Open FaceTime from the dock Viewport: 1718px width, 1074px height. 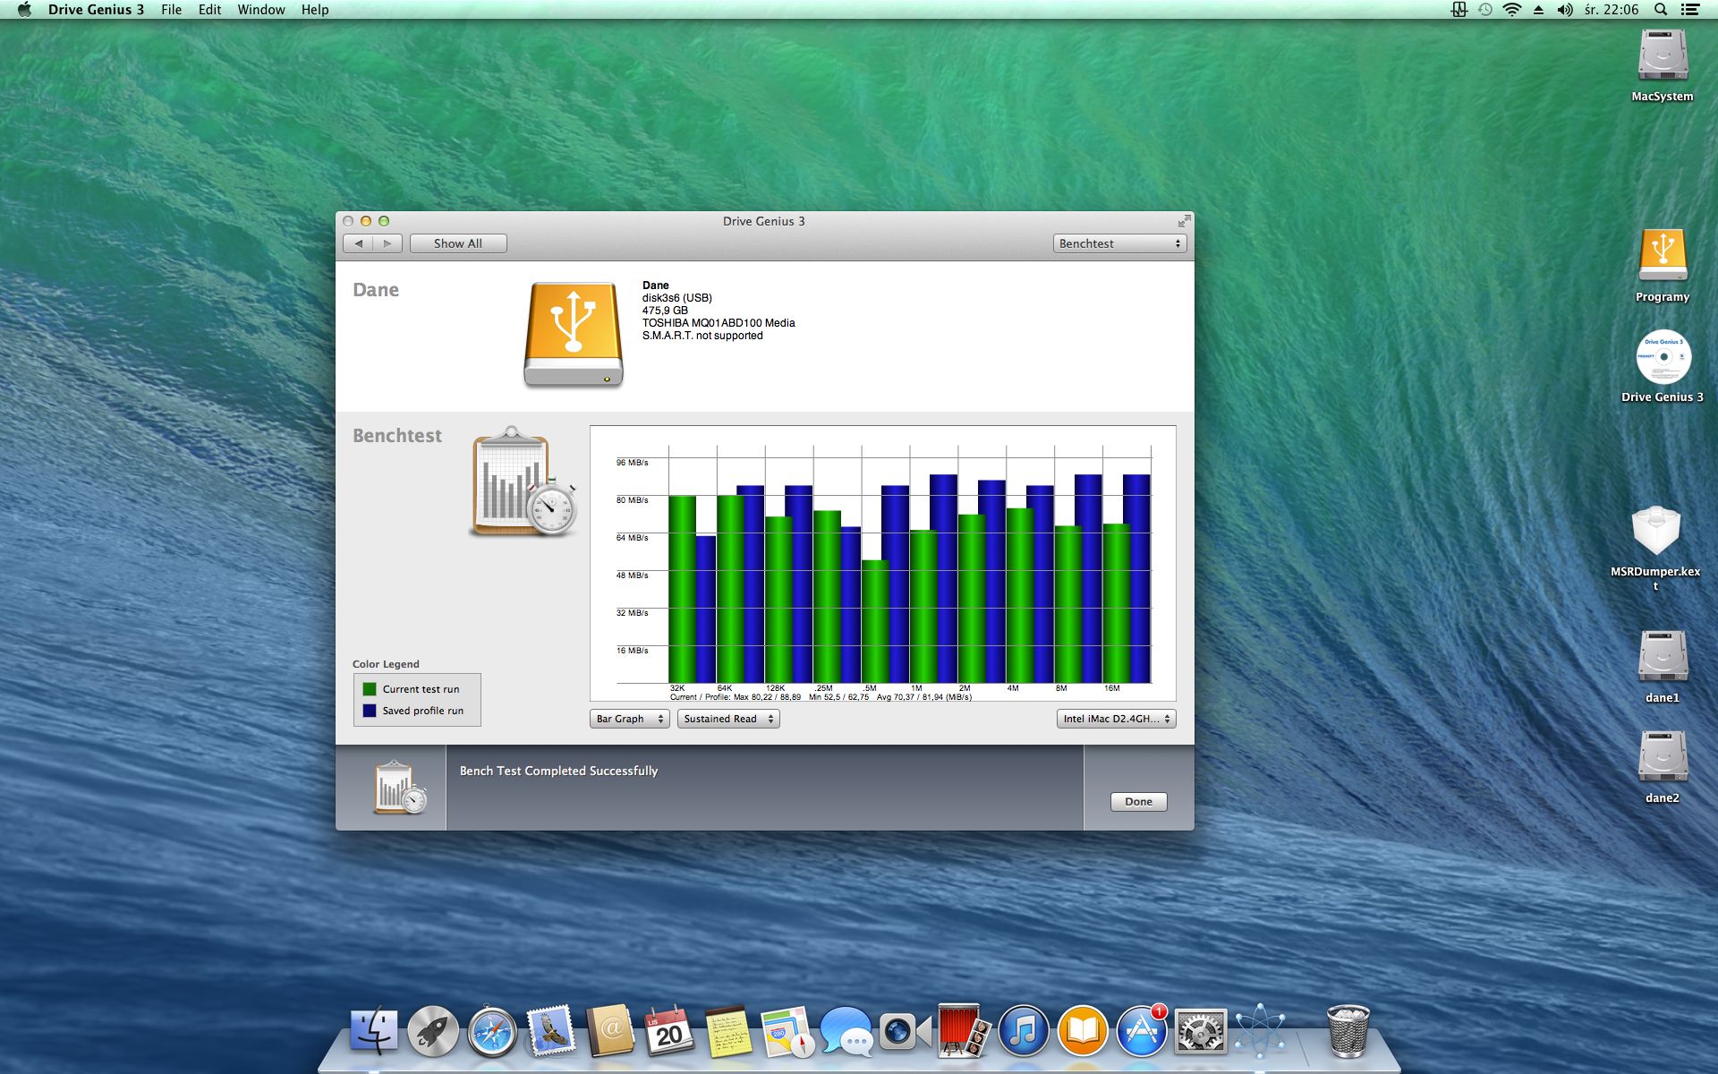906,1031
